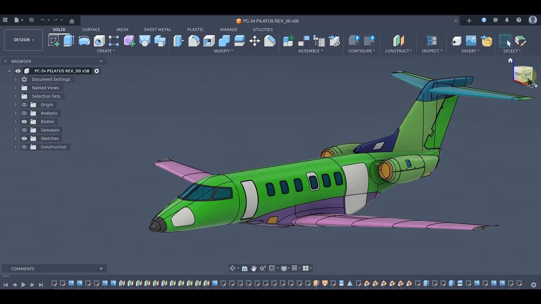Click the Zoom magnifier icon

point(262,268)
